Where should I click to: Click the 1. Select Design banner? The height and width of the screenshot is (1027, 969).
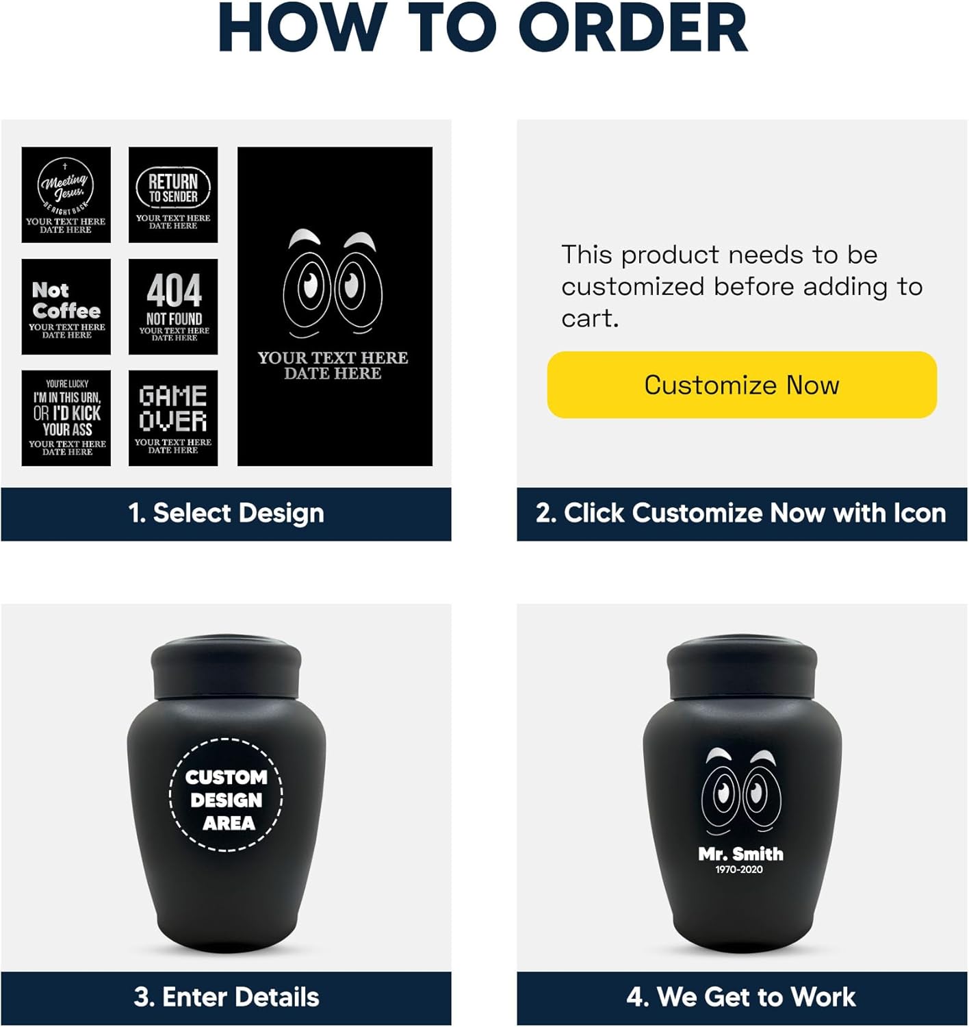(x=226, y=513)
